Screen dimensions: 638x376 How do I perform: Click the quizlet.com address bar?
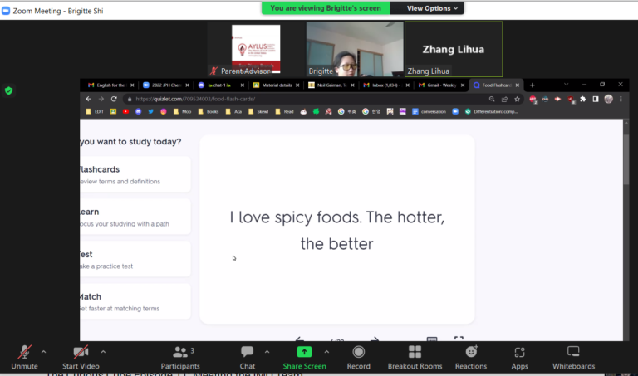305,99
